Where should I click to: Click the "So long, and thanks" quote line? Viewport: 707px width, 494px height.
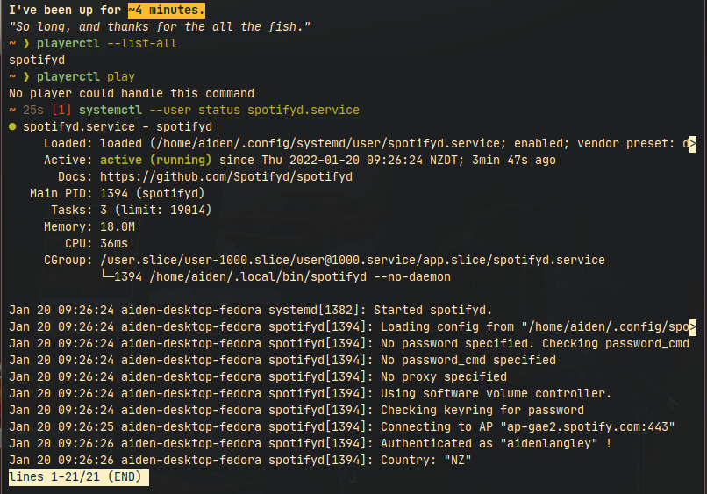(x=160, y=27)
